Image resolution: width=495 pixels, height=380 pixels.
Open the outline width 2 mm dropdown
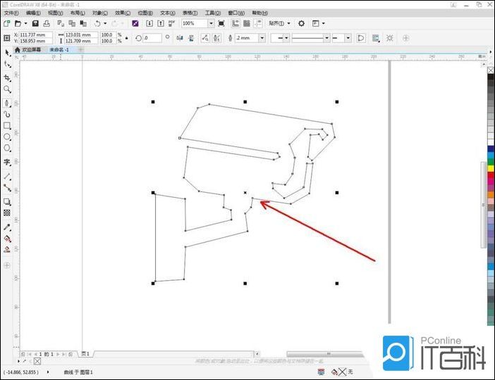(262, 38)
